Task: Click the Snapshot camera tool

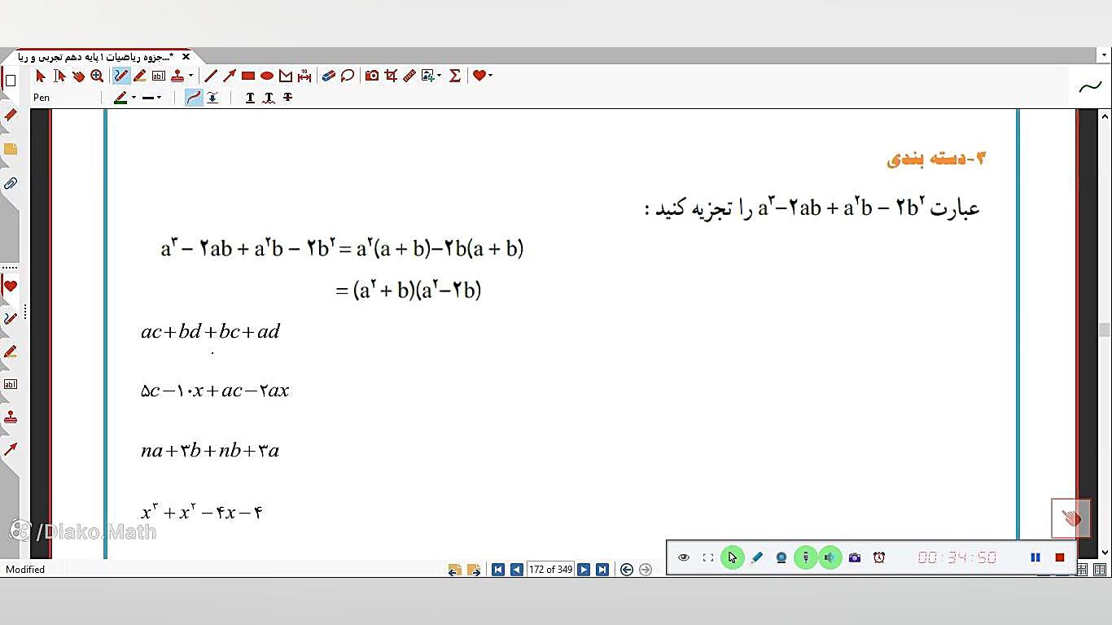Action: [x=372, y=76]
